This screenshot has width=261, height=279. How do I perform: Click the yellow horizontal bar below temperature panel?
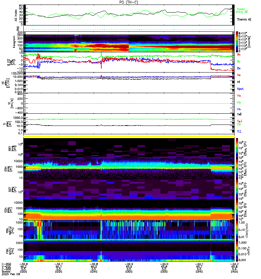coord(129,136)
